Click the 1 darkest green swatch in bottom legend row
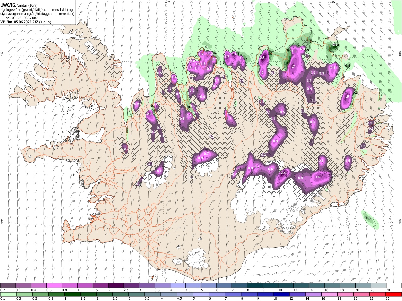Screen dimensions: 402x301 coord(73,294)
